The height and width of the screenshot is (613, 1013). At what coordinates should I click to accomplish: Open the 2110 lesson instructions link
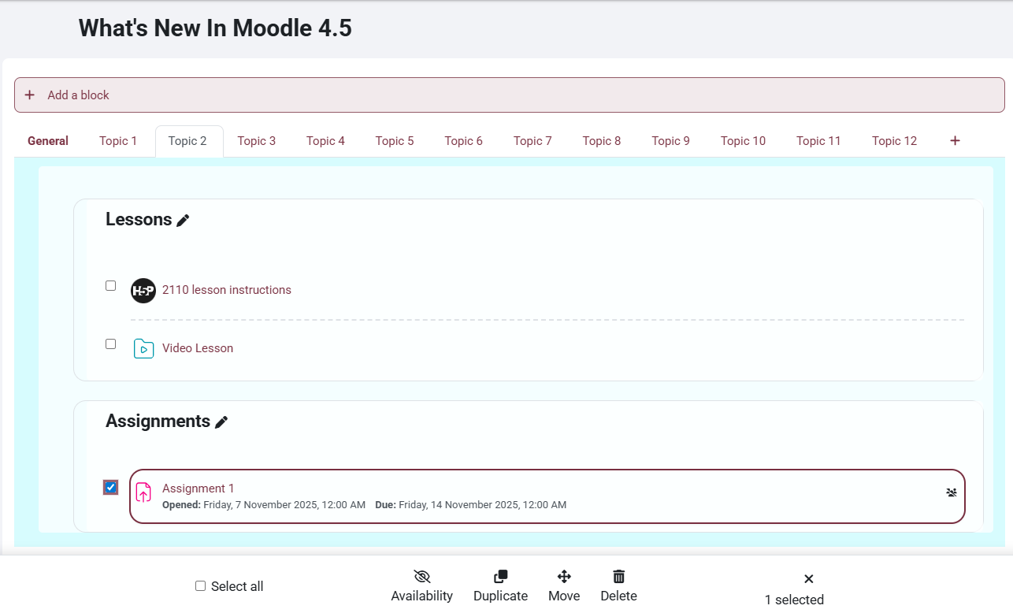click(x=227, y=290)
